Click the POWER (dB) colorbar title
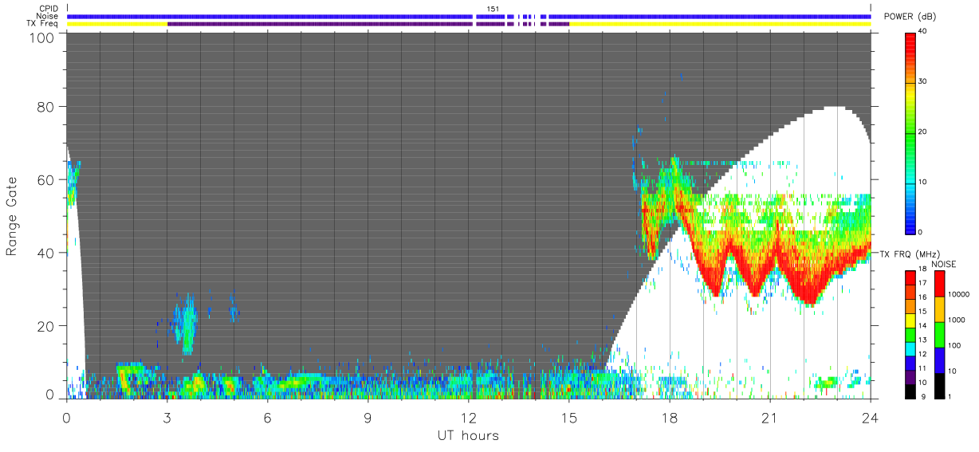The height and width of the screenshot is (452, 979). click(910, 17)
